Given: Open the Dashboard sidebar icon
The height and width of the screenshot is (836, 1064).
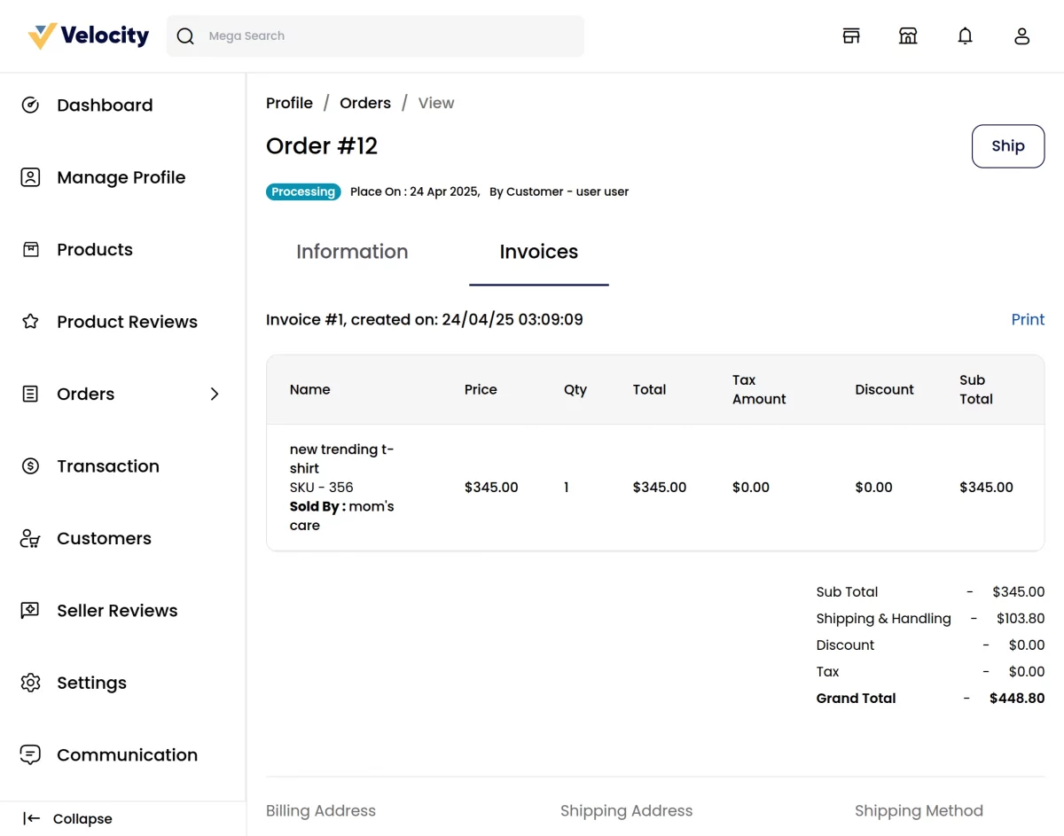Looking at the screenshot, I should pyautogui.click(x=30, y=105).
